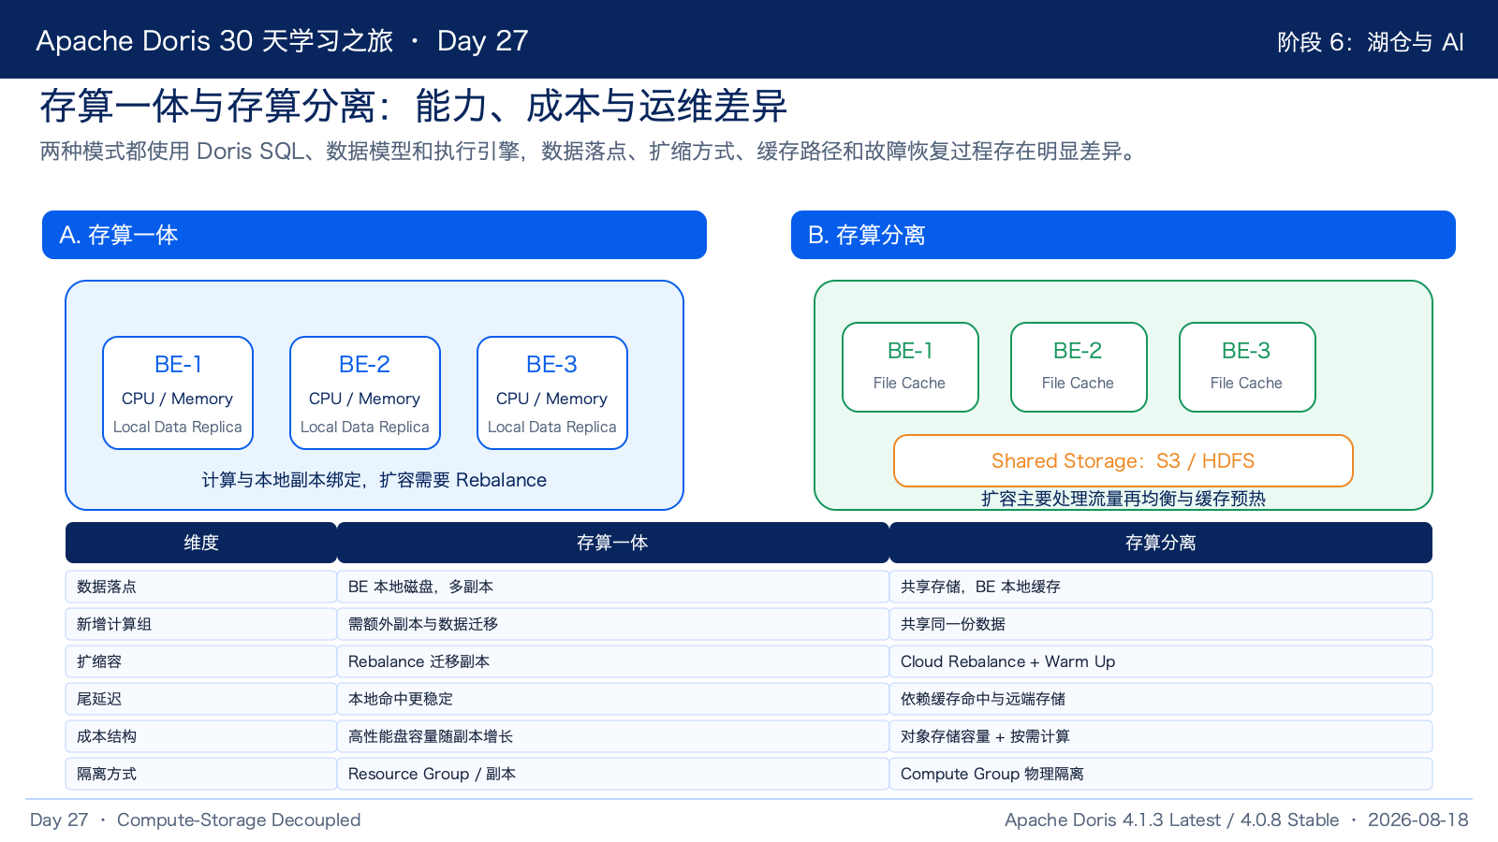Click the '阶段 6：湖仓与 AI' header label
Image resolution: width=1498 pixels, height=842 pixels.
(1370, 42)
